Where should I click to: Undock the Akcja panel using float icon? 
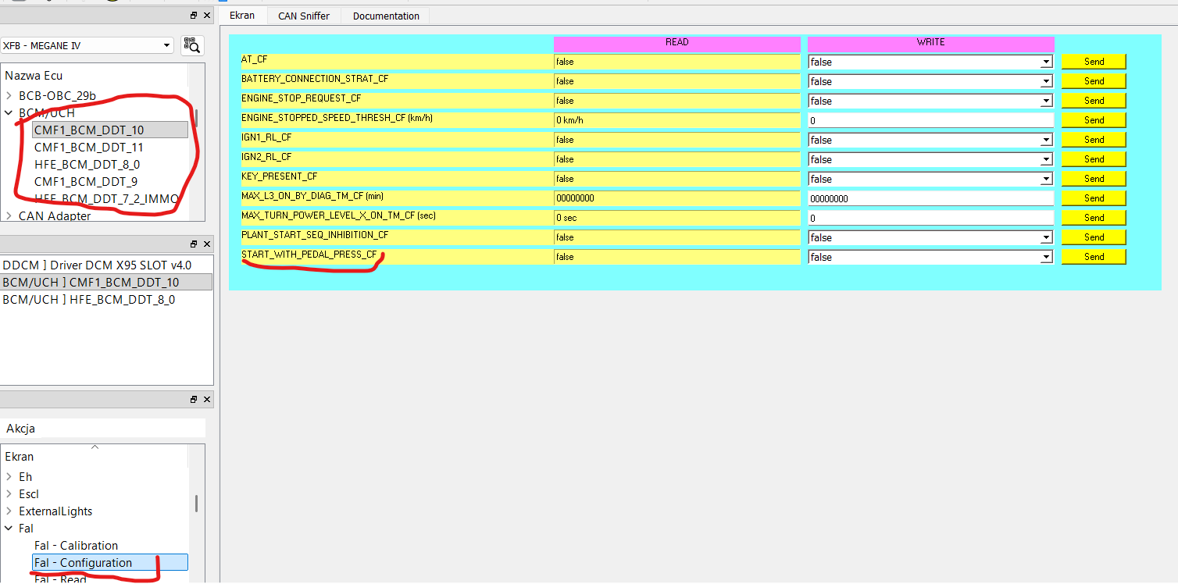tap(194, 399)
